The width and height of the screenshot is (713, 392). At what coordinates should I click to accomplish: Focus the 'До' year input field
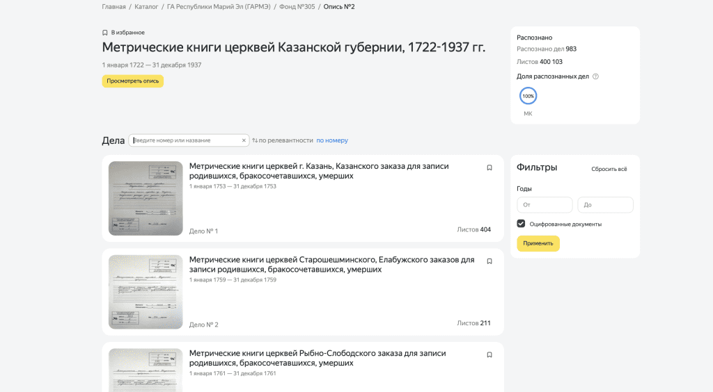click(605, 205)
